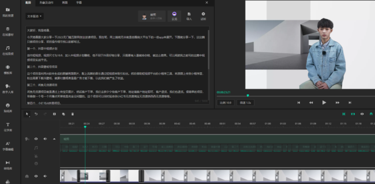Click the 试听 preview audio icon

point(203,16)
